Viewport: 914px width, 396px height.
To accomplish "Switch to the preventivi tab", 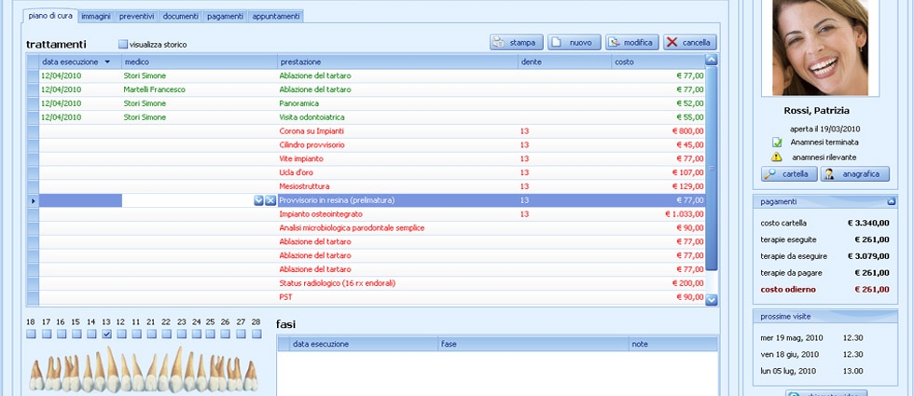I will click(137, 17).
